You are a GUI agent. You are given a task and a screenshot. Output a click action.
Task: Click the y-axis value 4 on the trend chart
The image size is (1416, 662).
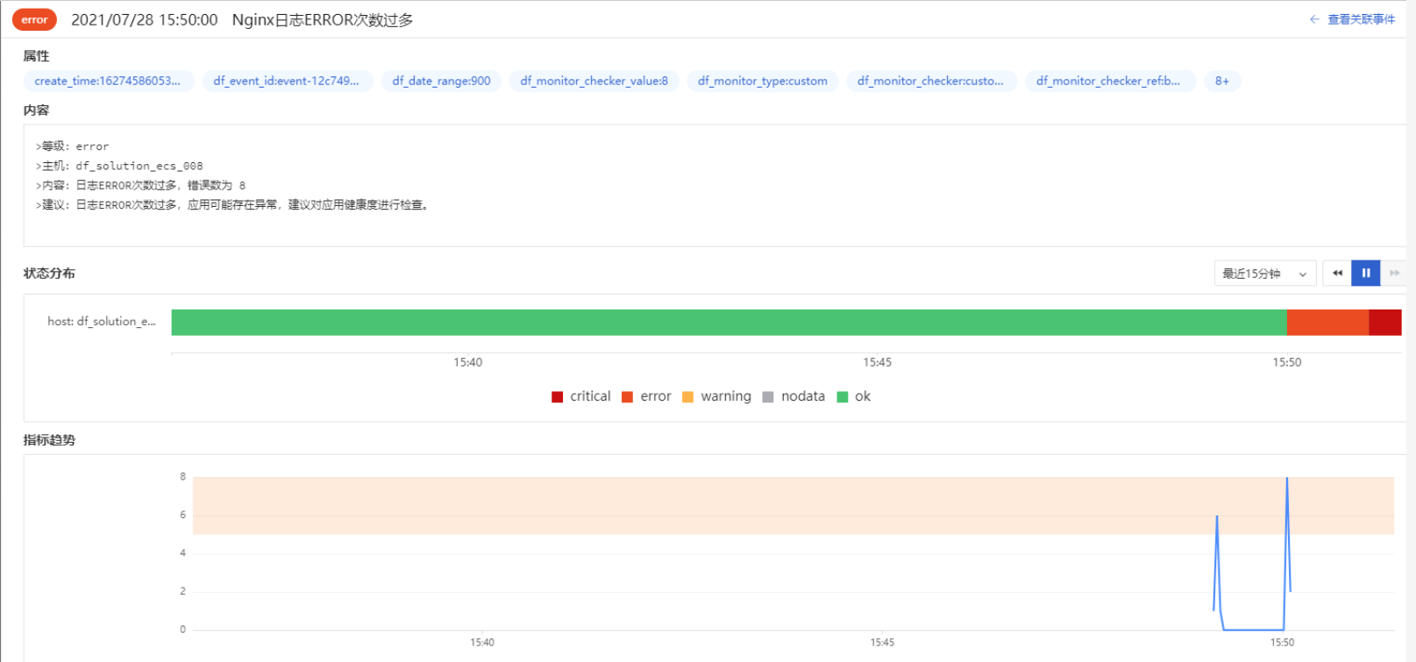point(182,553)
